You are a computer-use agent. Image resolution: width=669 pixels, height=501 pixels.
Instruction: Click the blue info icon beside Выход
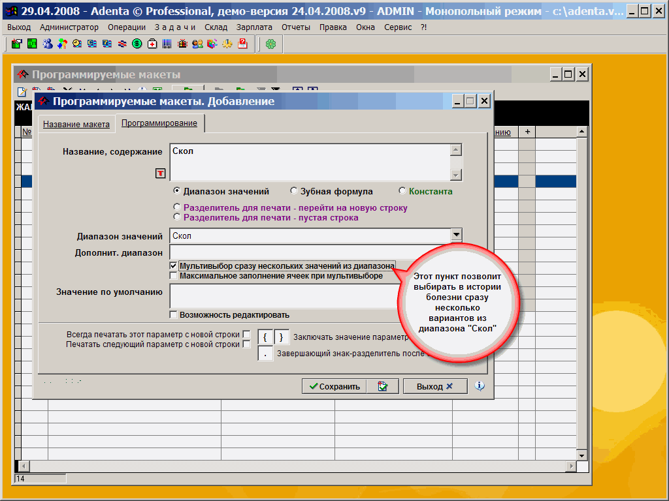coord(480,386)
